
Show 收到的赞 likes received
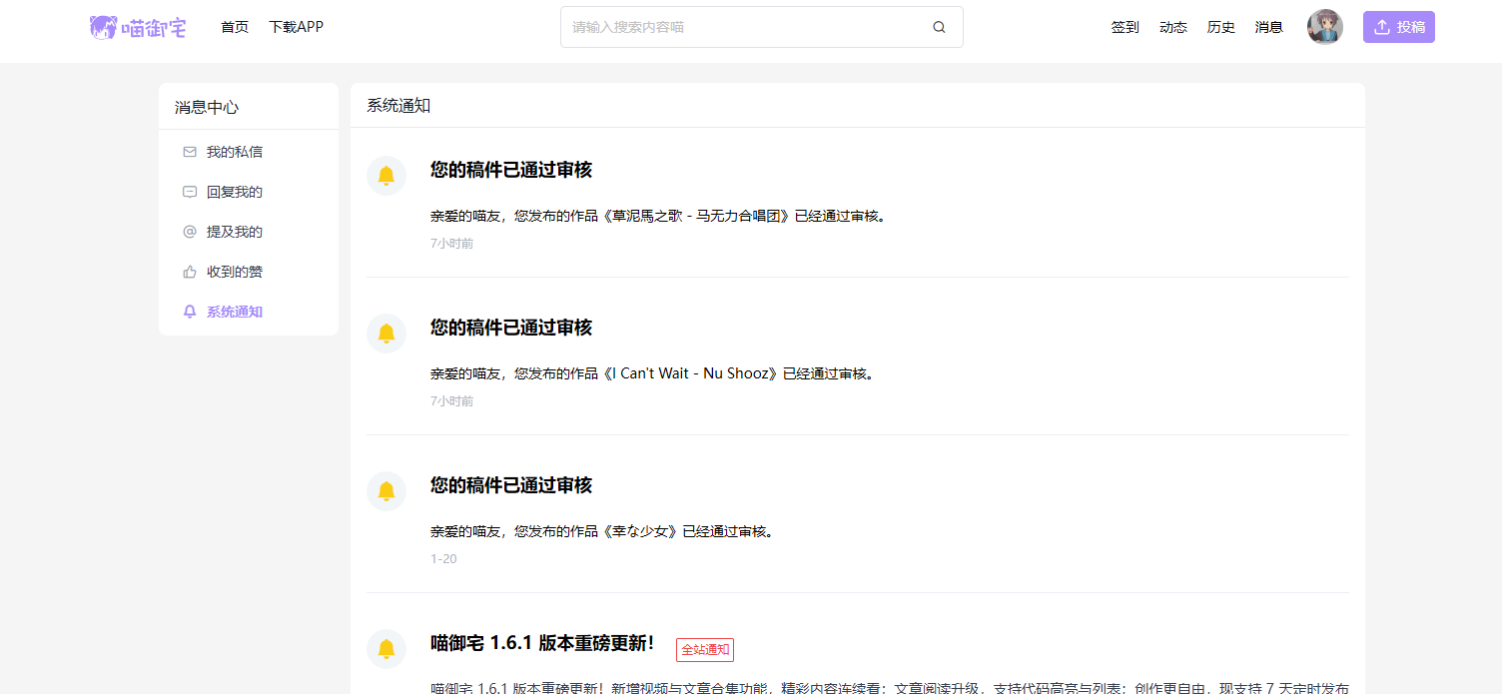click(x=234, y=272)
